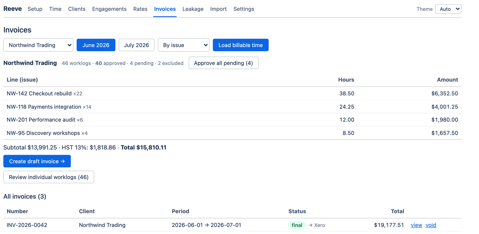Open the Theme Auto dropdown
Viewport: 479px width, 234px height.
point(448,9)
